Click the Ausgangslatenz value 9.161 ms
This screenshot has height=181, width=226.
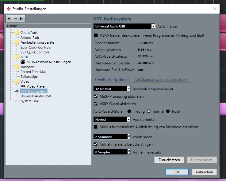point(144,50)
